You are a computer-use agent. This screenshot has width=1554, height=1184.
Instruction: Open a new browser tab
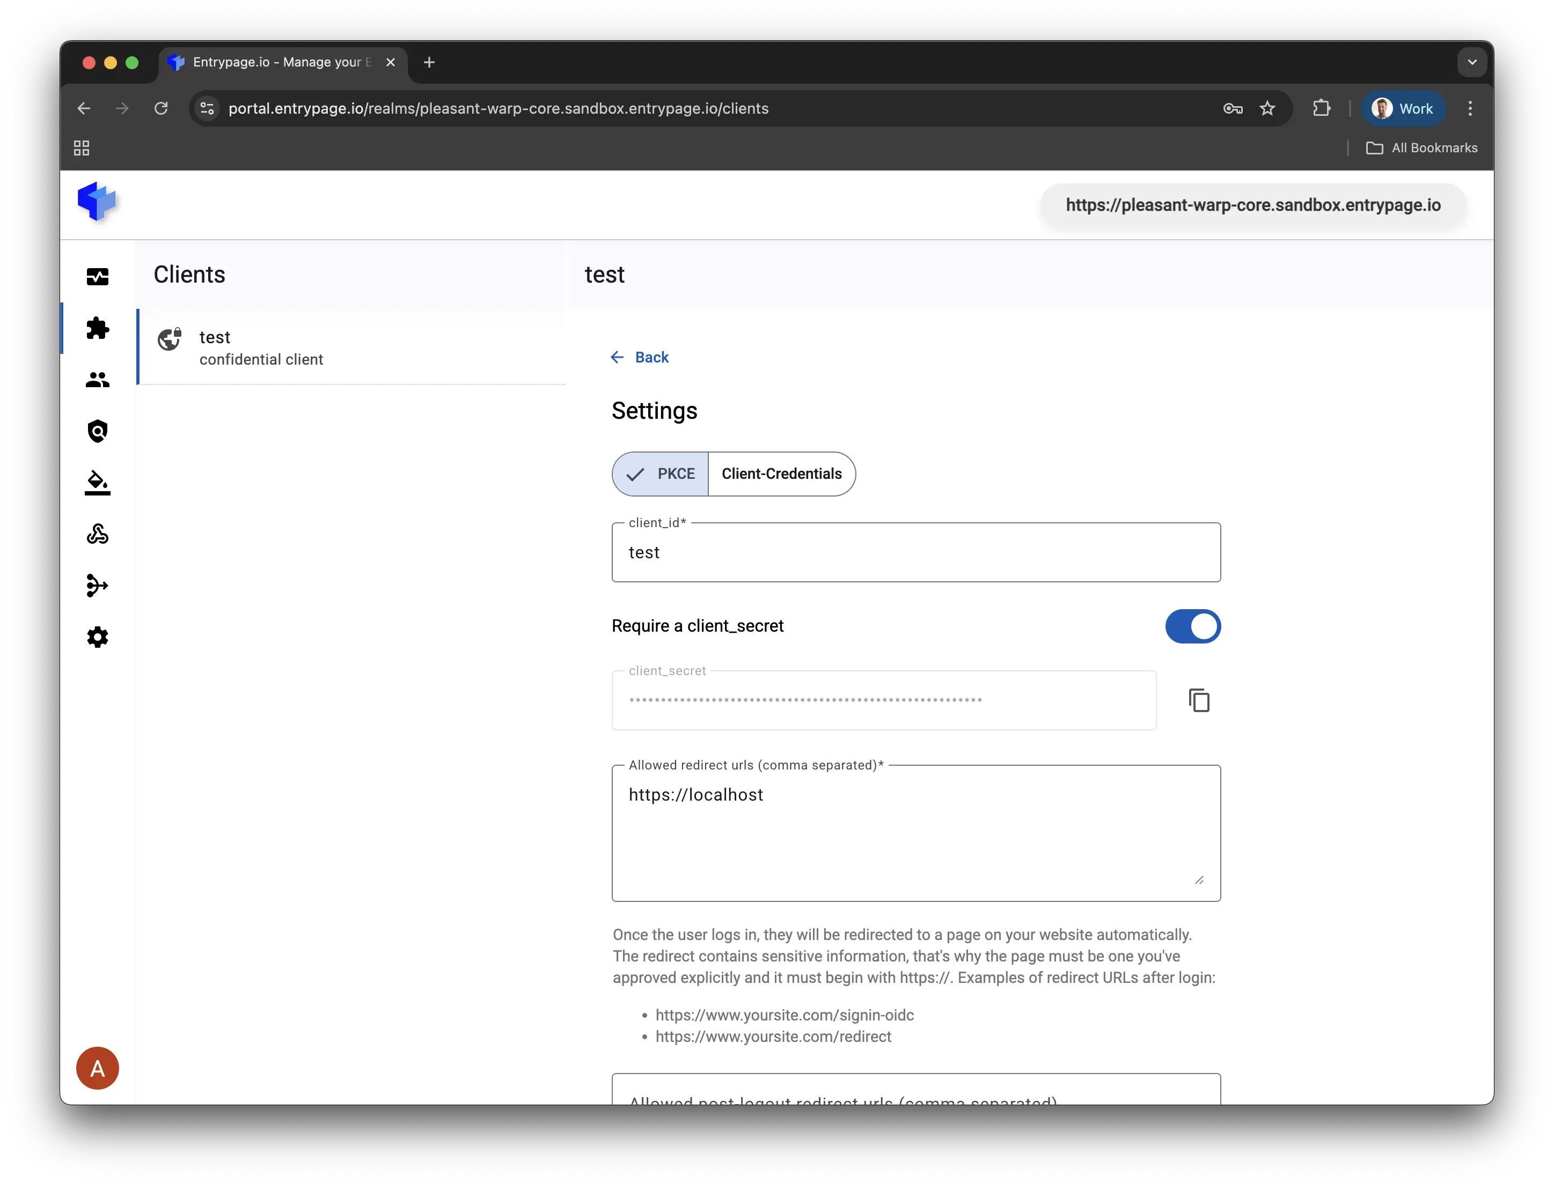tap(429, 62)
